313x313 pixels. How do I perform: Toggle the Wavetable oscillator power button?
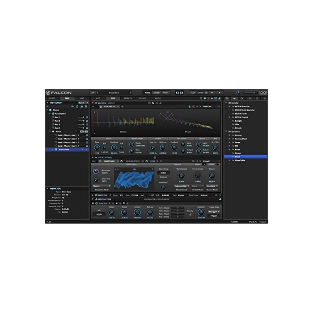[100, 161]
